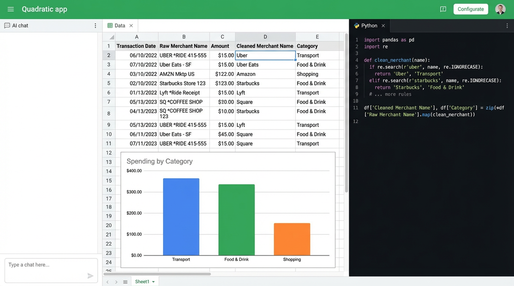
Task: Select the 'Starbucks Store 123' cell
Action: point(184,83)
